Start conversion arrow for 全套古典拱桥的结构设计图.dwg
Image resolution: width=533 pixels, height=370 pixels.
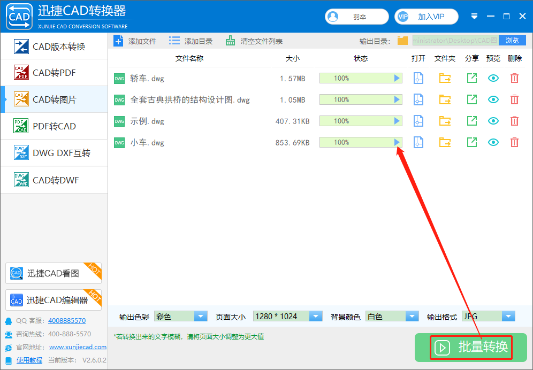pos(397,99)
